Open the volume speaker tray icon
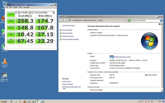Screen dimensions: 165x103 tap(155, 101)
